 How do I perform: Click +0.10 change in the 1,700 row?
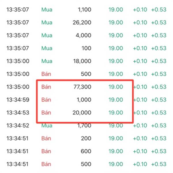[140, 125]
